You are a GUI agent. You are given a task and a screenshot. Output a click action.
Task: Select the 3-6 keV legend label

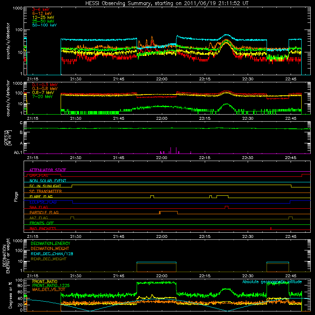(x=41, y=9)
